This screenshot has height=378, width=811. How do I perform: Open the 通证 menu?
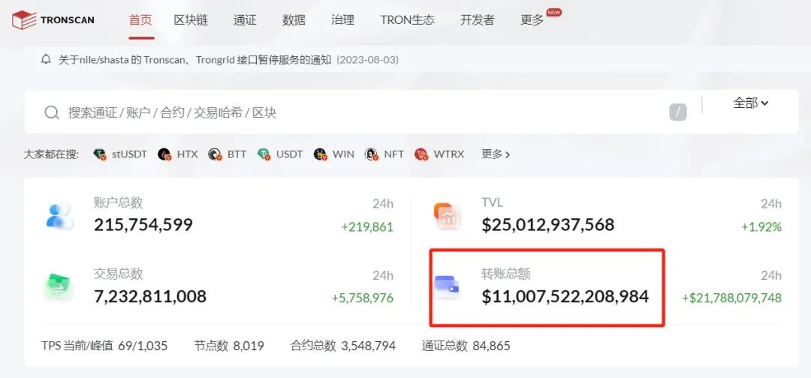pyautogui.click(x=245, y=20)
